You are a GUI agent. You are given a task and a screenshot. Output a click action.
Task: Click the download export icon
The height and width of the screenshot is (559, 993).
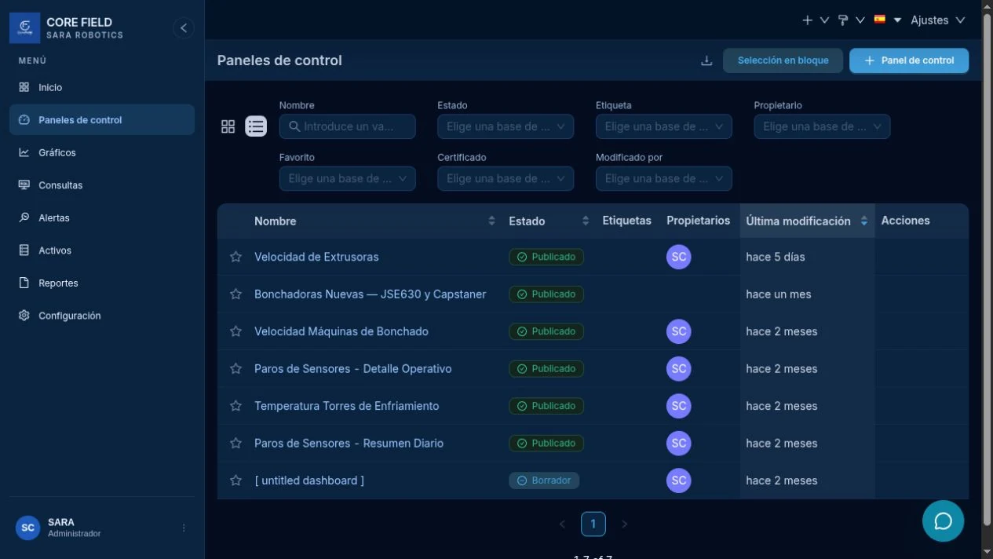point(706,60)
